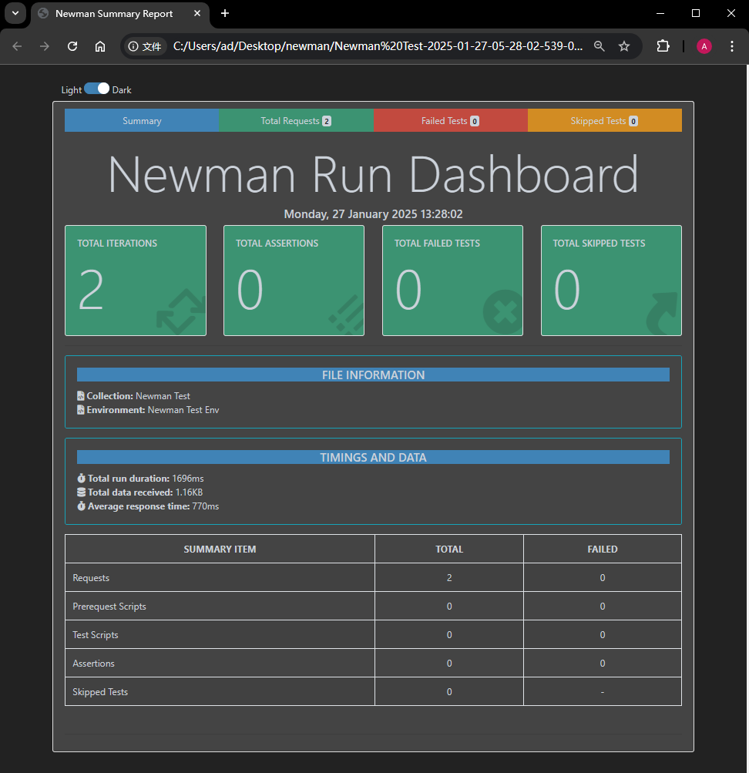Click the Test Scripts row label
This screenshot has height=773, width=749.
click(96, 635)
